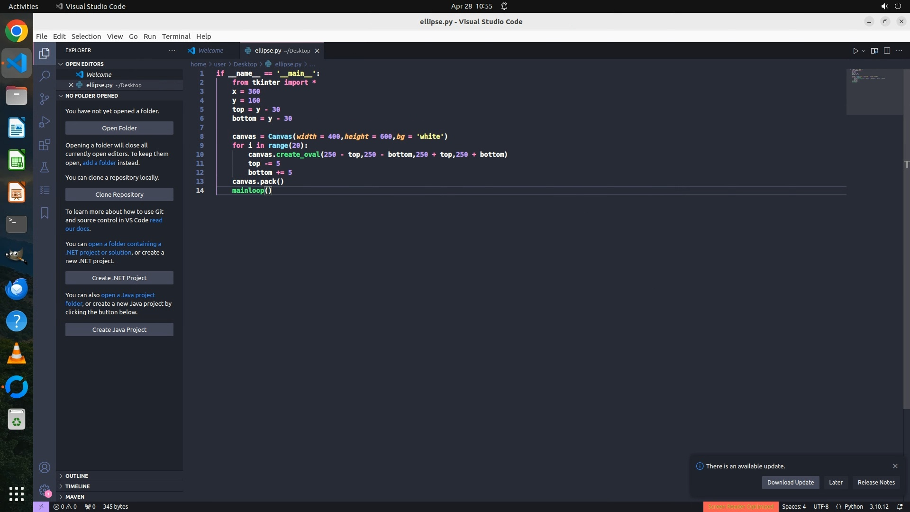Click the Run Python File play icon

[855, 51]
